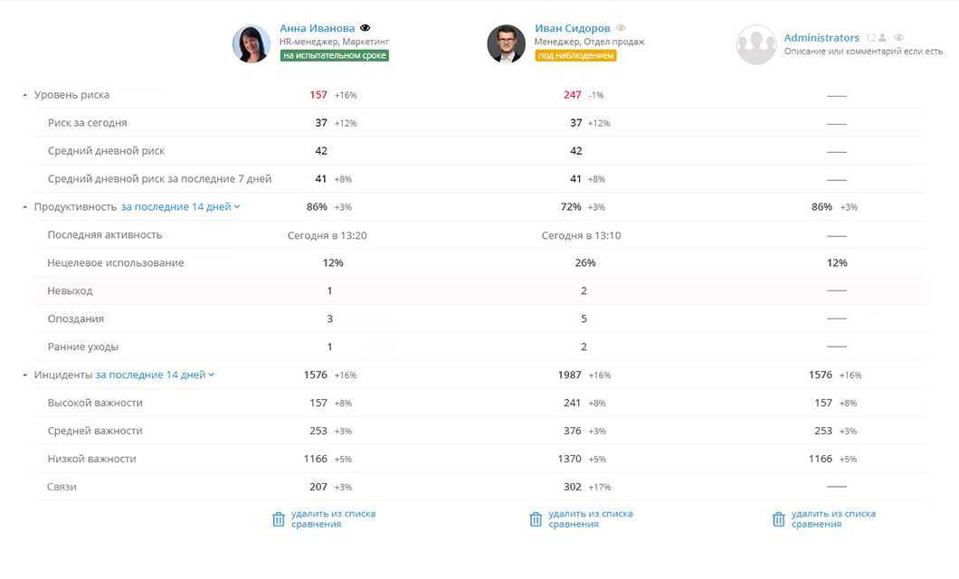Viewport: 959px width, 579px height.
Task: Open Инциденты period dropdown 'за последние 14 дней'
Action: 155,375
